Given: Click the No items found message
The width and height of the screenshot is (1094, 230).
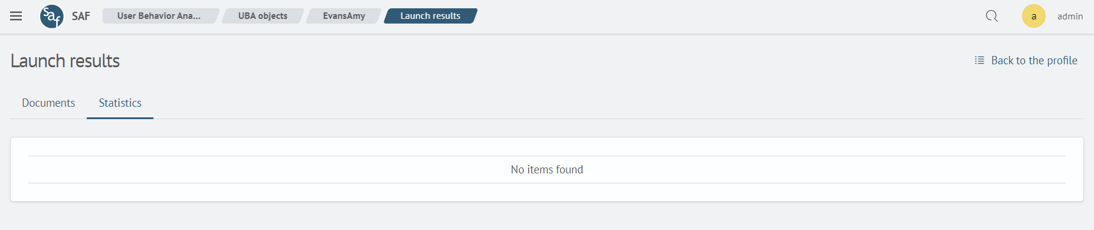Looking at the screenshot, I should pyautogui.click(x=547, y=170).
